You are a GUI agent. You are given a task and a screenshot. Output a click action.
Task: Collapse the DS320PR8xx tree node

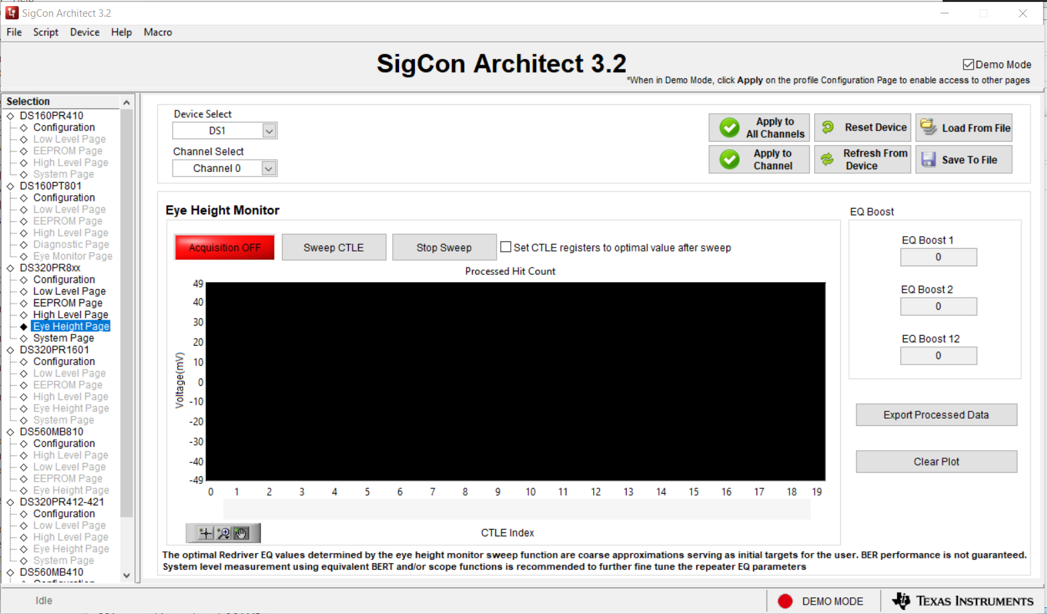[x=11, y=268]
